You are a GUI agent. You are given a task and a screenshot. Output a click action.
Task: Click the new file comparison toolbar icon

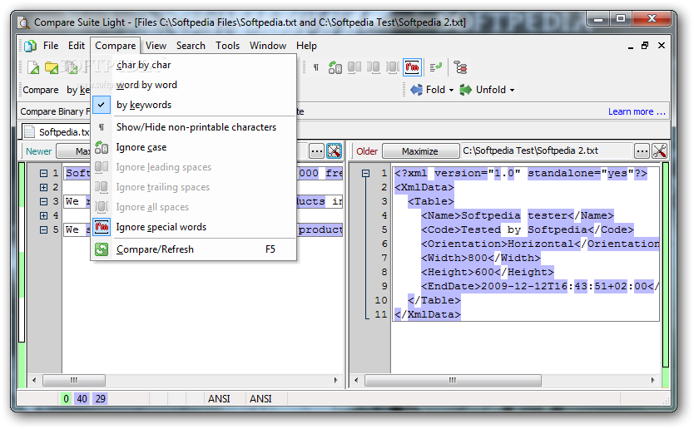pos(33,67)
